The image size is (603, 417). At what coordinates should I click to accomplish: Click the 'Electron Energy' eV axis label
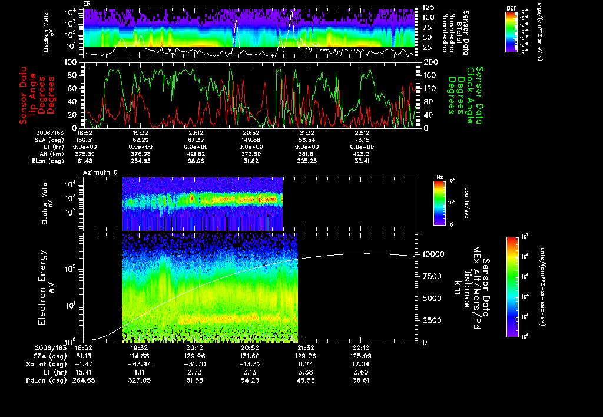(42, 287)
